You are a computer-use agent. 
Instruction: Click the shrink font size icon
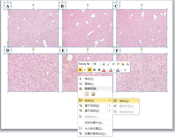(x=108, y=64)
